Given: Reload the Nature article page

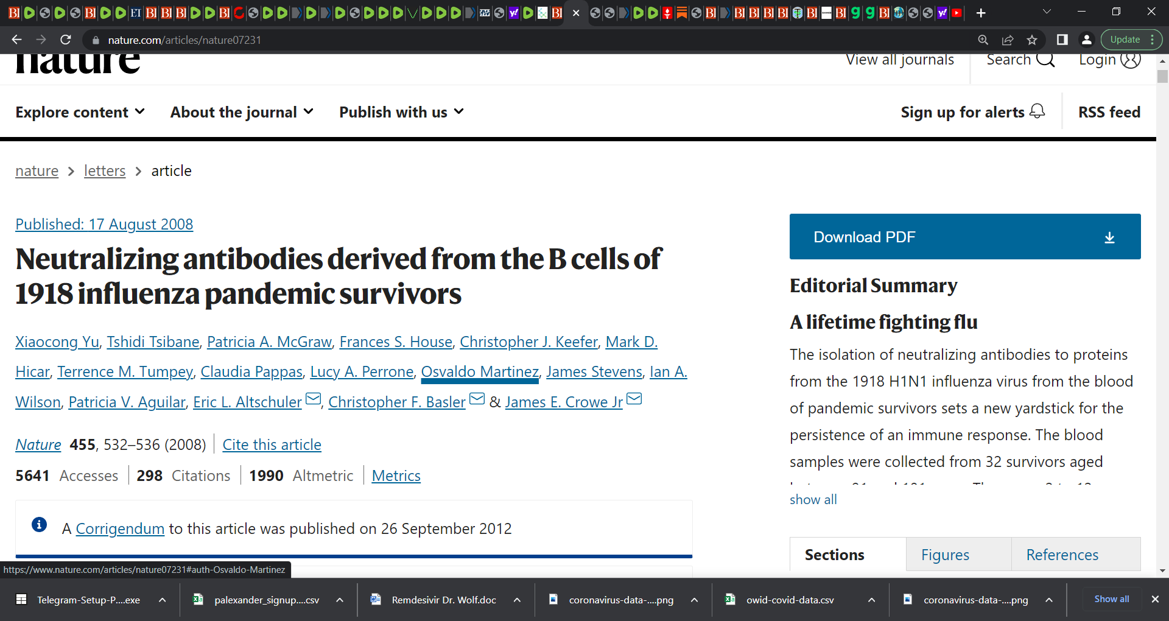Looking at the screenshot, I should coord(66,40).
